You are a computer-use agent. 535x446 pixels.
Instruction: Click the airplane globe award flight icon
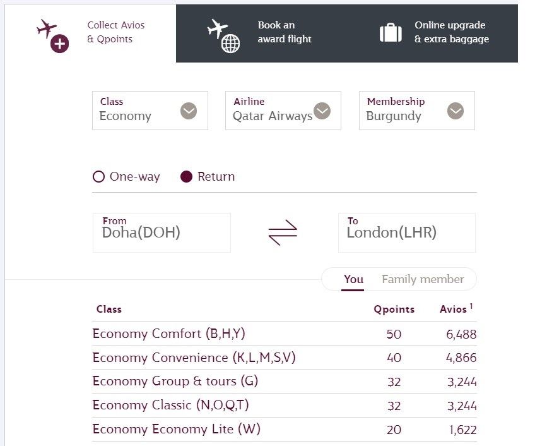(223, 36)
